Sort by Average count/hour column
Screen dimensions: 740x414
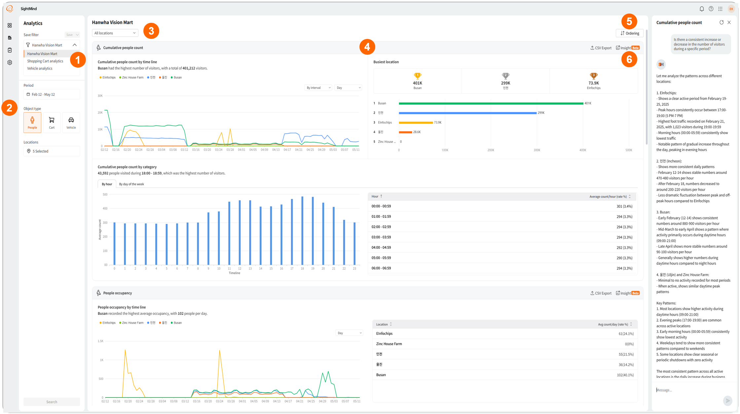[610, 197]
